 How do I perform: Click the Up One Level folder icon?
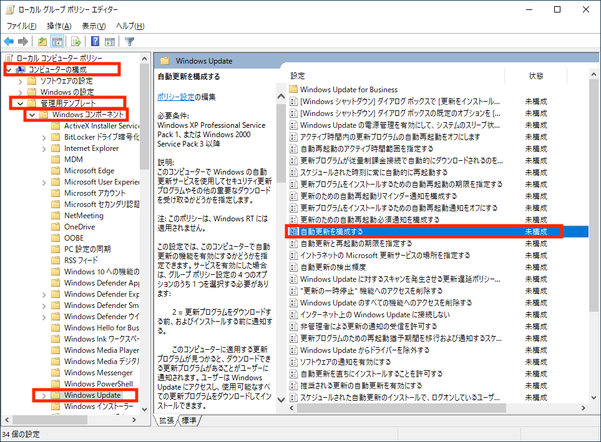click(41, 41)
